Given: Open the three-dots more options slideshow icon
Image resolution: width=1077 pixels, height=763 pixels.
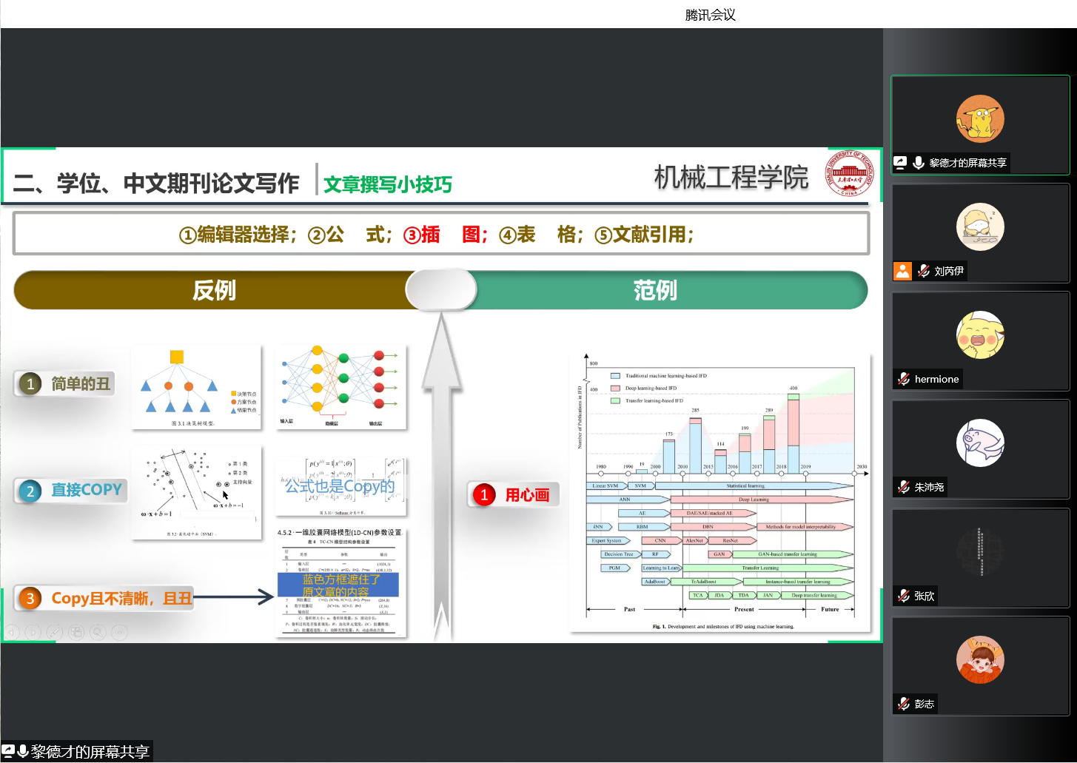Looking at the screenshot, I should (119, 632).
